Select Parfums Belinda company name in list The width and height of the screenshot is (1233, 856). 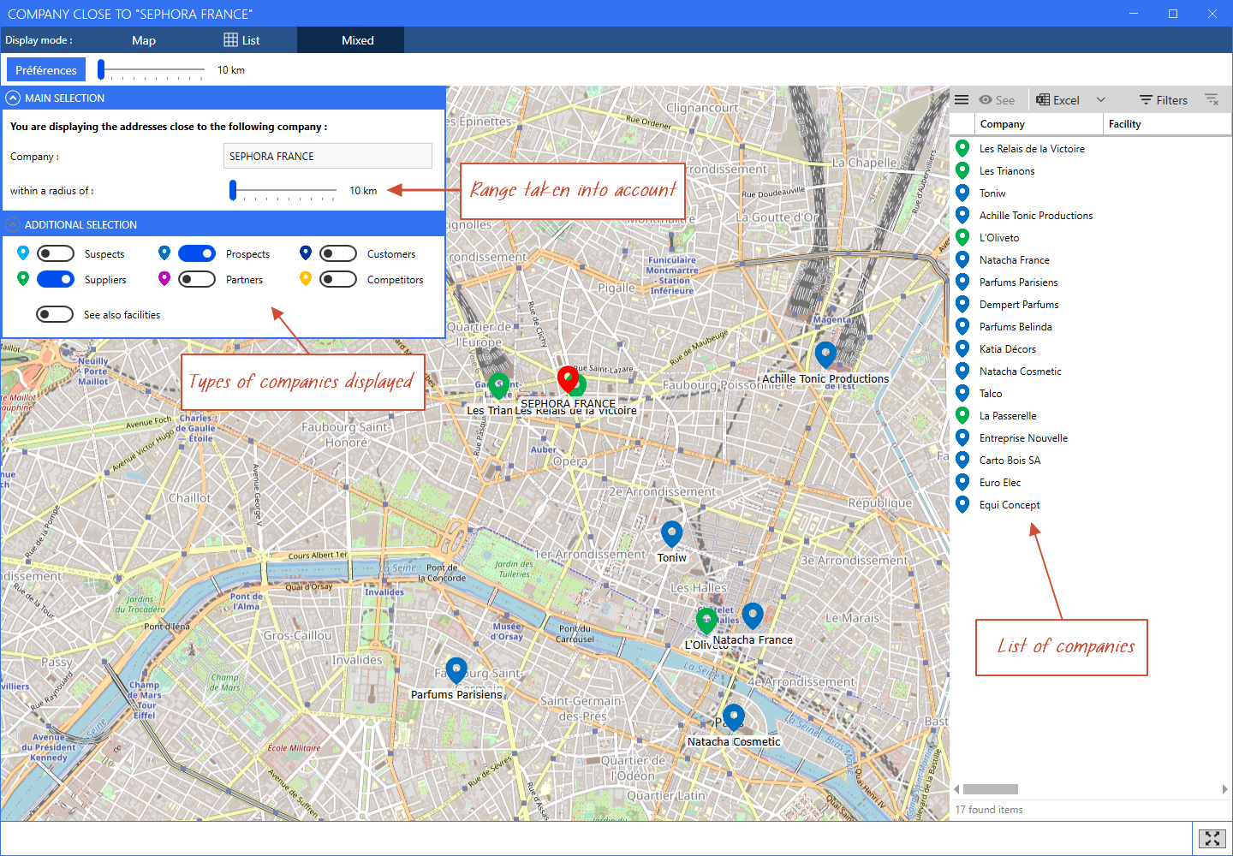pos(1016,327)
